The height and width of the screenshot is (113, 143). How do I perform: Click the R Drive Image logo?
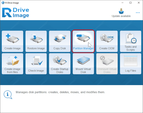click(x=16, y=13)
